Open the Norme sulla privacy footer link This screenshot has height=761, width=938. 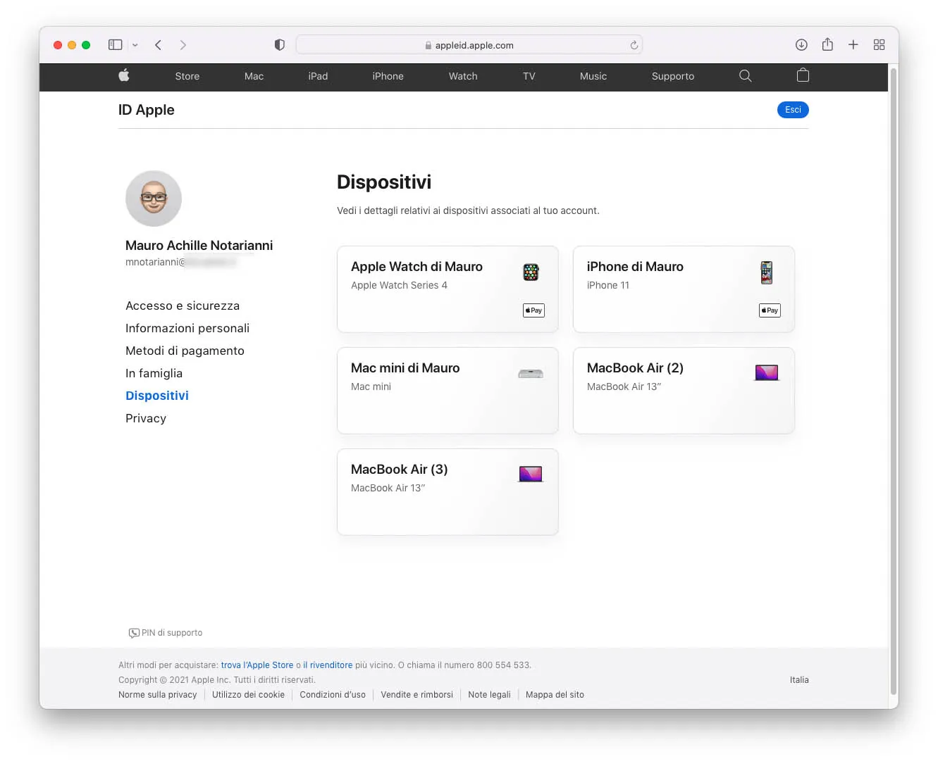pos(157,695)
